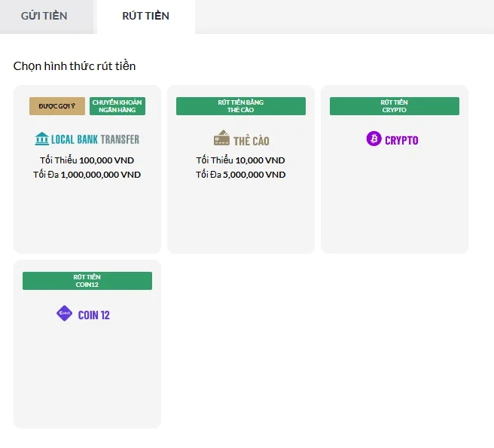This screenshot has height=448, width=494.
Task: Click the Tối Thiểu 10,000 VND text
Action: click(x=241, y=160)
